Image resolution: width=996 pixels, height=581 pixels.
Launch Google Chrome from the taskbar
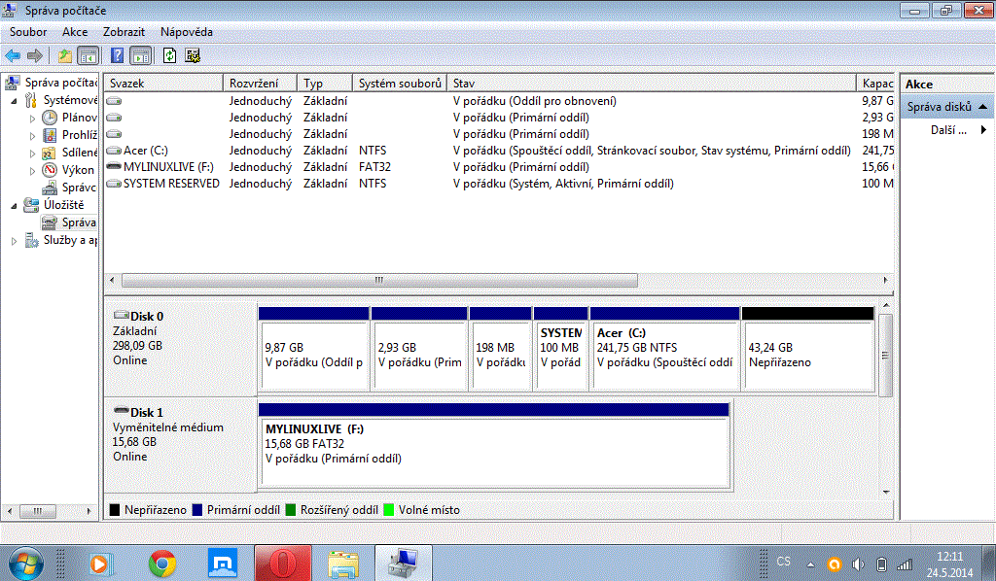point(162,564)
